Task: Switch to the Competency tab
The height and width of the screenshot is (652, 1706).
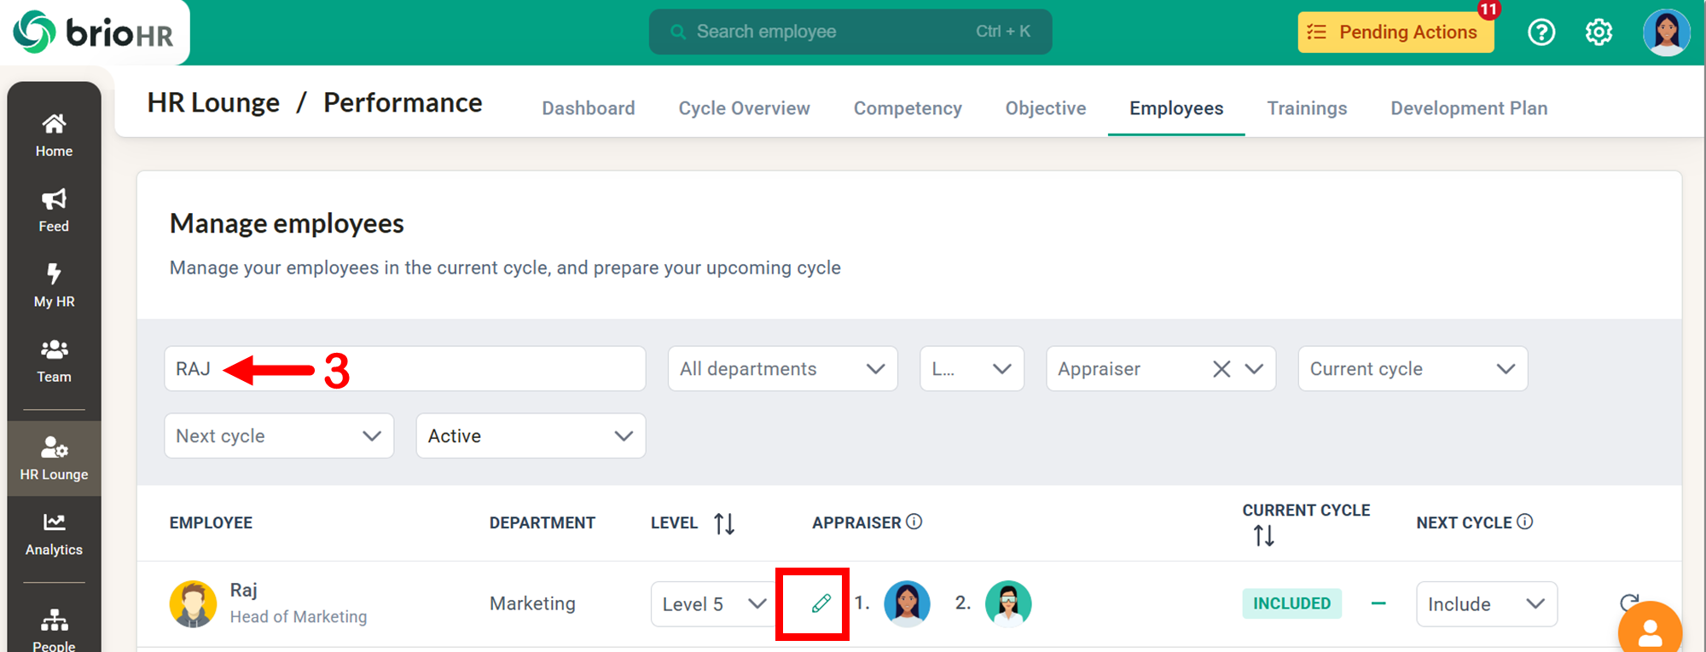Action: 908,108
